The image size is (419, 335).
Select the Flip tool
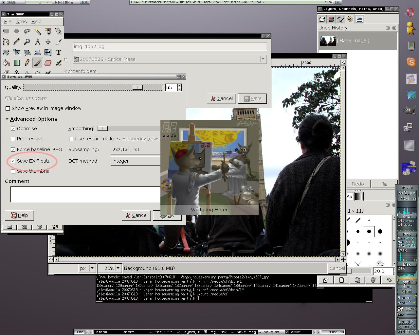48,52
